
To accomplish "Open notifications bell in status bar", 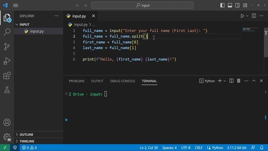I will (262, 148).
